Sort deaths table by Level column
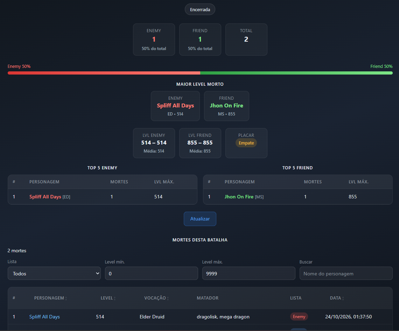The height and width of the screenshot is (331, 399). (x=108, y=298)
